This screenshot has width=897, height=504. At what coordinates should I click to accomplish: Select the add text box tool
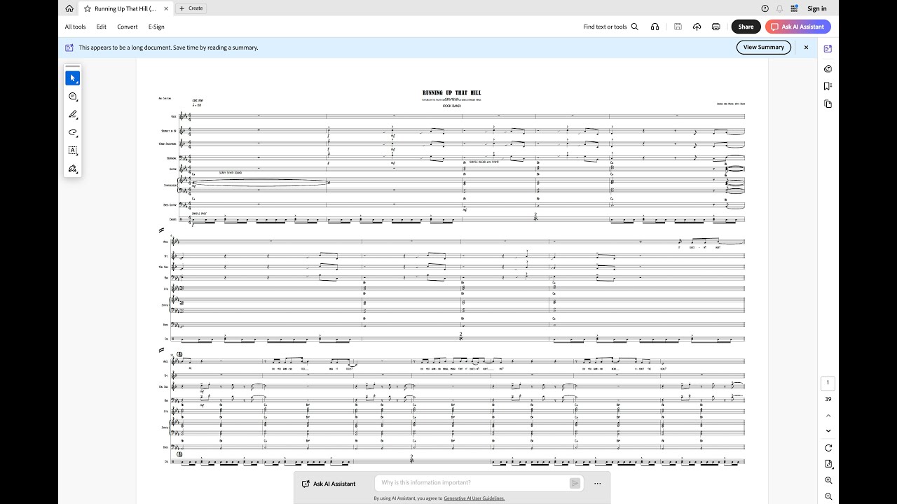point(73,150)
